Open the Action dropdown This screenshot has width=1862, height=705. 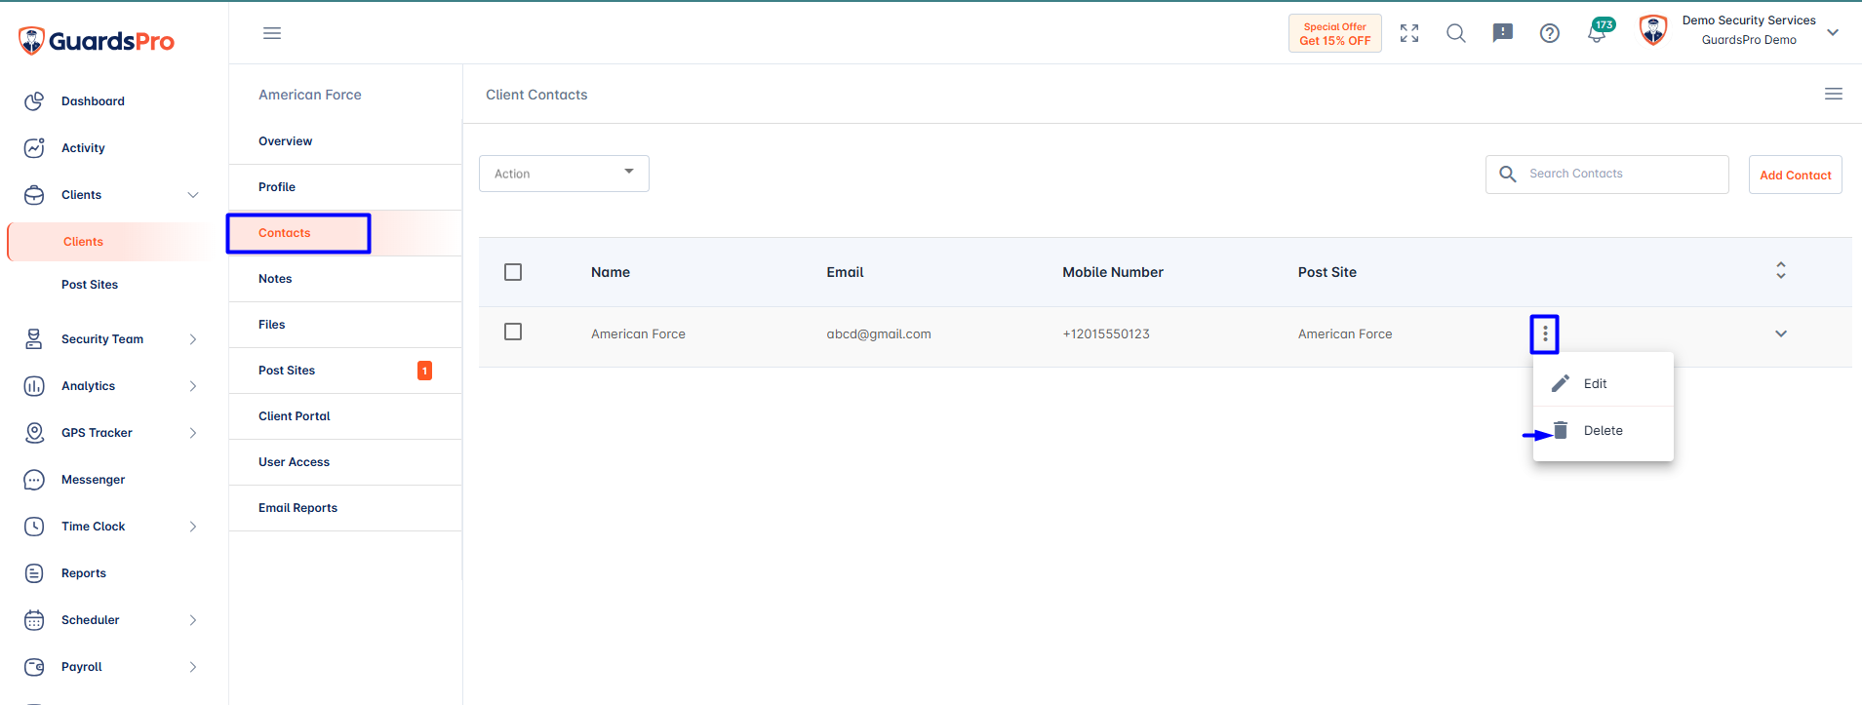click(564, 174)
